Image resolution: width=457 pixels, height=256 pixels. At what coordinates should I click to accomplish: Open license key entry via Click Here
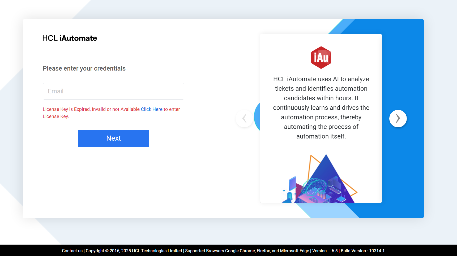(152, 109)
